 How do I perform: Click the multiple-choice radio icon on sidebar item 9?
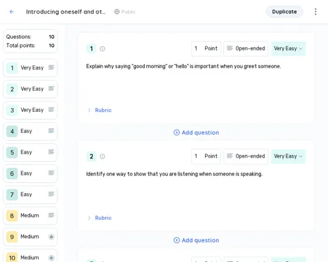pos(51,237)
